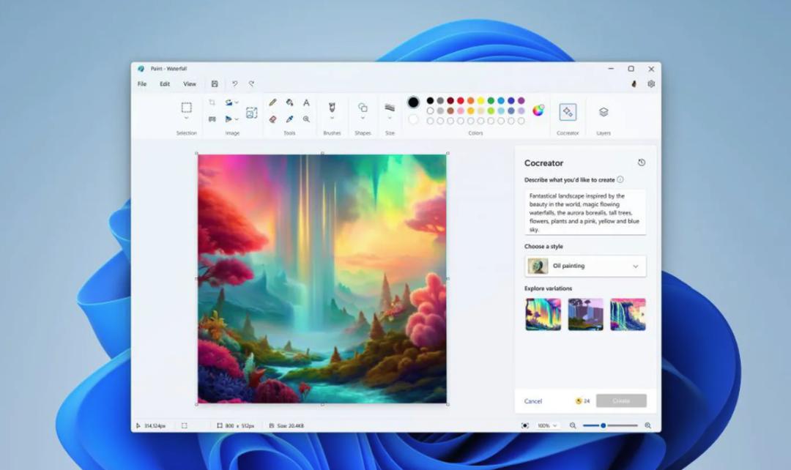Image resolution: width=791 pixels, height=470 pixels.
Task: Expand the Selection tool dropdown
Action: [186, 118]
